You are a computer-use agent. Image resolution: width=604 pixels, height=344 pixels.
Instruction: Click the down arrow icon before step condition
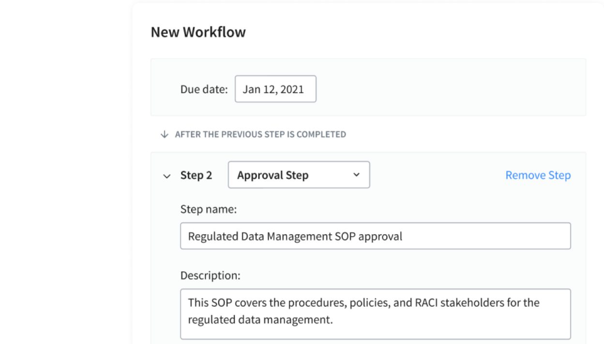[164, 134]
